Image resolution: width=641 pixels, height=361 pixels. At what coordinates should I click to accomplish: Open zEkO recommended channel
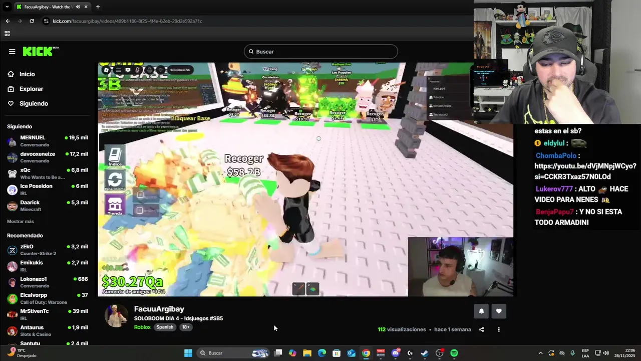(x=48, y=250)
